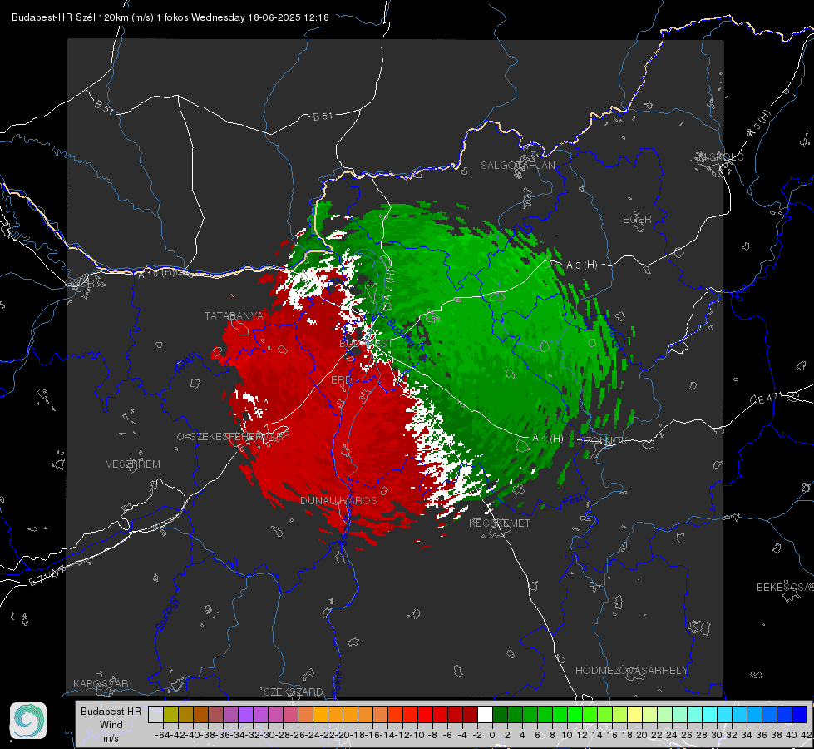Pick the pale yellow swatch between 18 and 20

634,715
